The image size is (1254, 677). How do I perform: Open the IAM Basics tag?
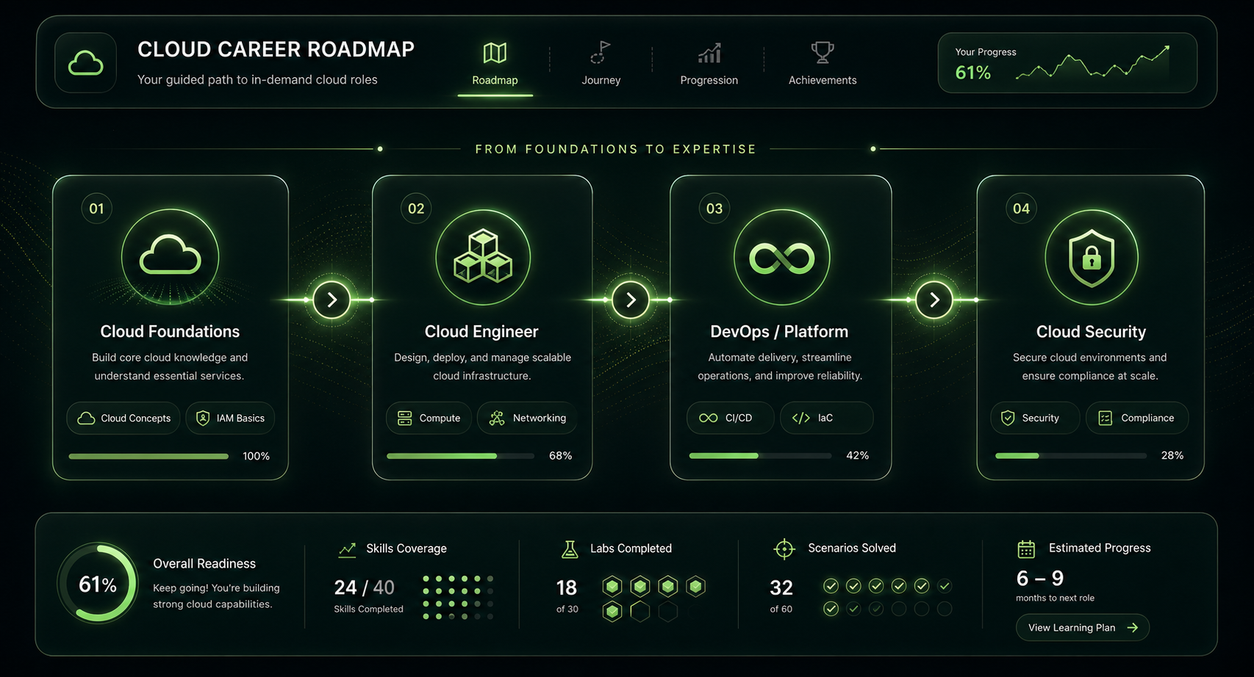(230, 418)
